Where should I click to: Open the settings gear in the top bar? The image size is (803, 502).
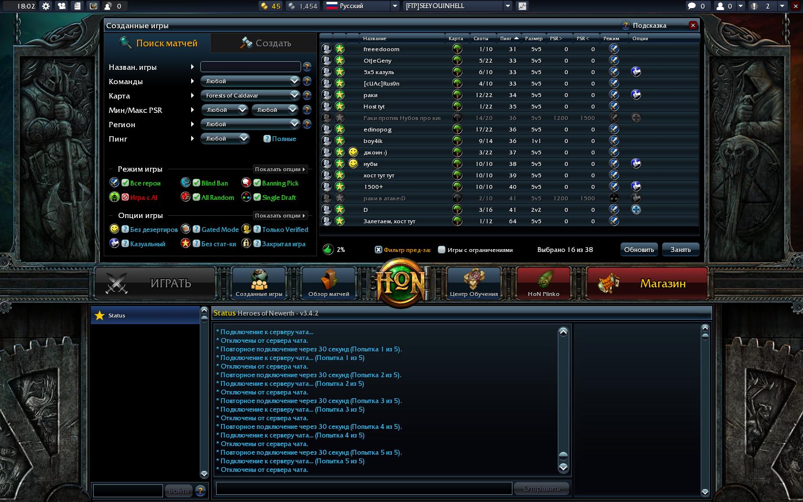46,6
